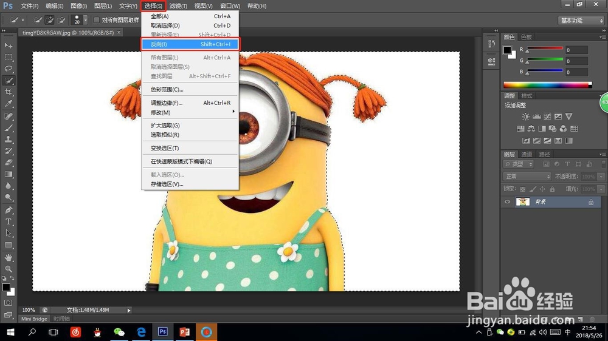Click 存储选区(V)... menu entry
The width and height of the screenshot is (608, 341).
click(x=190, y=184)
